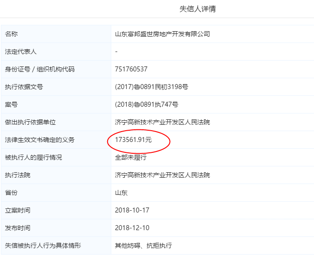The height and width of the screenshot is (255, 314).
Task: Click the circled amount 173561.91元
Action: [x=133, y=140]
